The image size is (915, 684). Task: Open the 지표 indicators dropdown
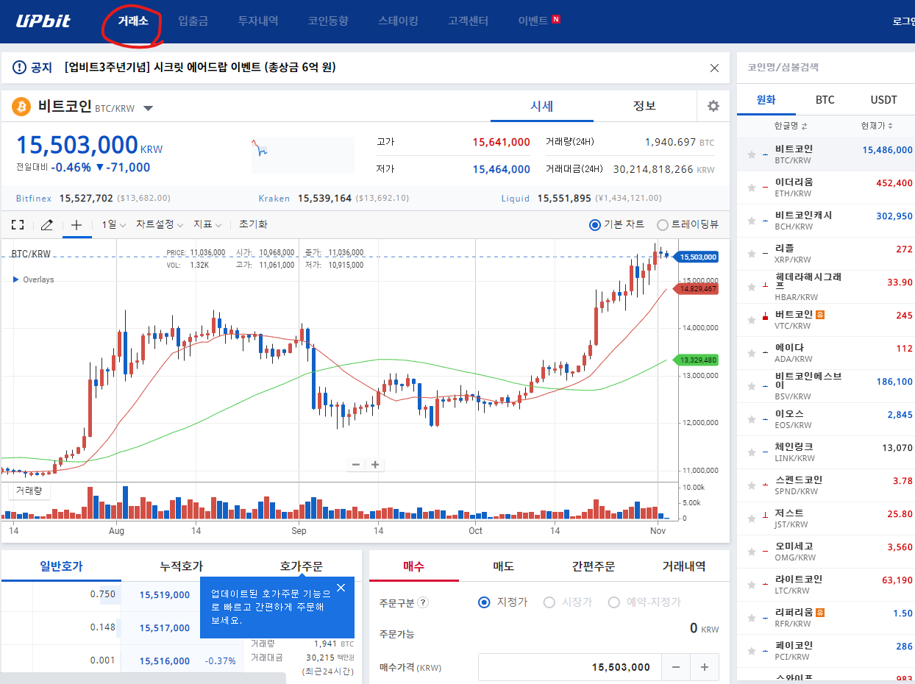207,224
